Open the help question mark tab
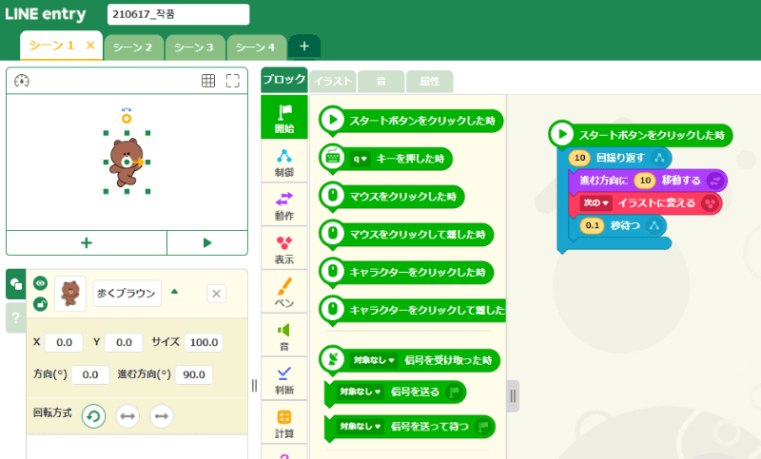 (x=15, y=318)
